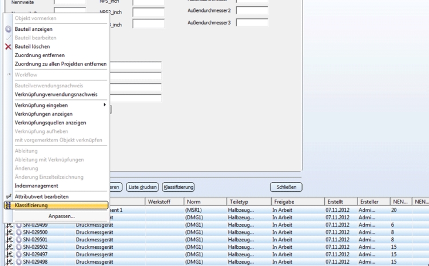429x266 pixels.
Task: Choose Verknüpfungen anzeigen
Action: pyautogui.click(x=43, y=114)
